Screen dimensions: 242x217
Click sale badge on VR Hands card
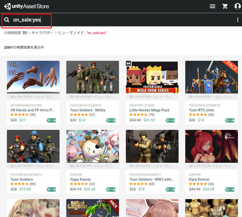coord(51,120)
